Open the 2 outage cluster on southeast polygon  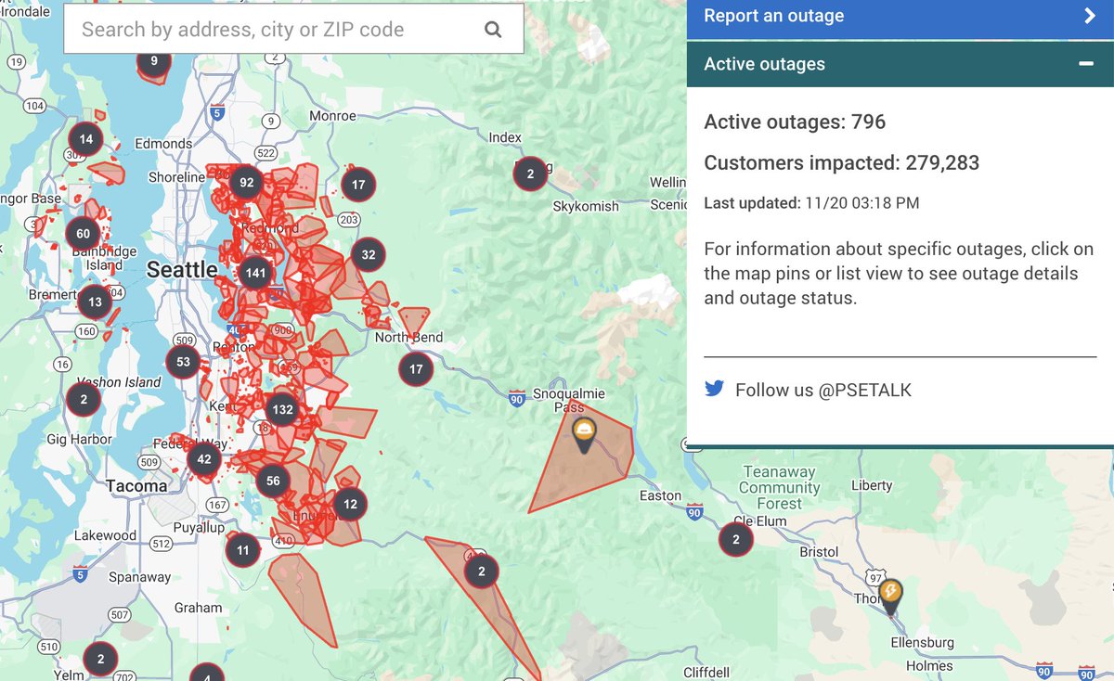[481, 572]
